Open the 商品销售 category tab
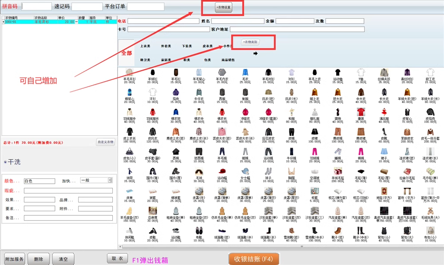 coord(228,60)
